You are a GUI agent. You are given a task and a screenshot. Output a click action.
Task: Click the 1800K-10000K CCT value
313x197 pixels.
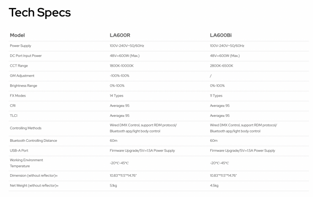point(121,66)
